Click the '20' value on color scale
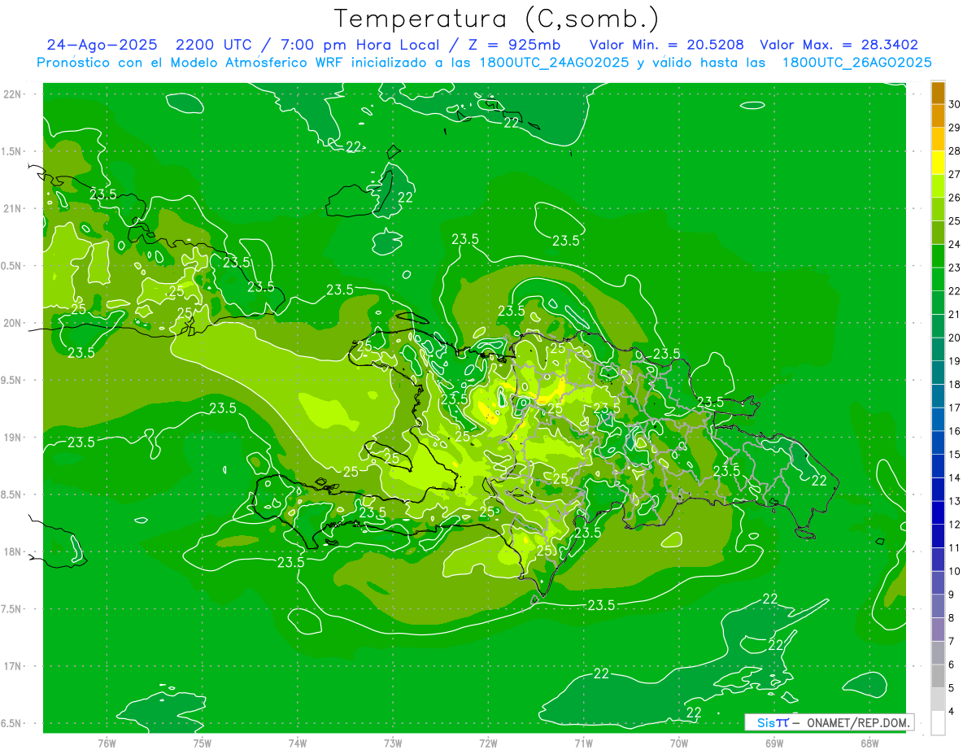976x754 pixels. coord(955,338)
